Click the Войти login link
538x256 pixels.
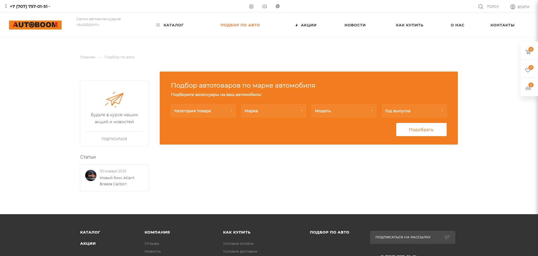coord(523,7)
